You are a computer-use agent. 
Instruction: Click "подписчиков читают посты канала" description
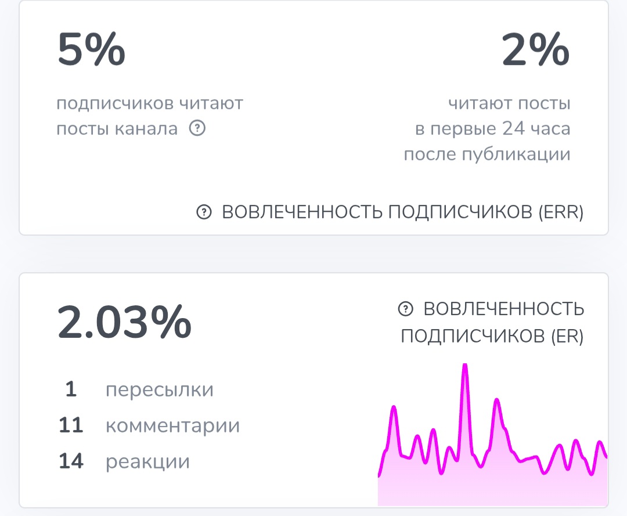coord(149,116)
